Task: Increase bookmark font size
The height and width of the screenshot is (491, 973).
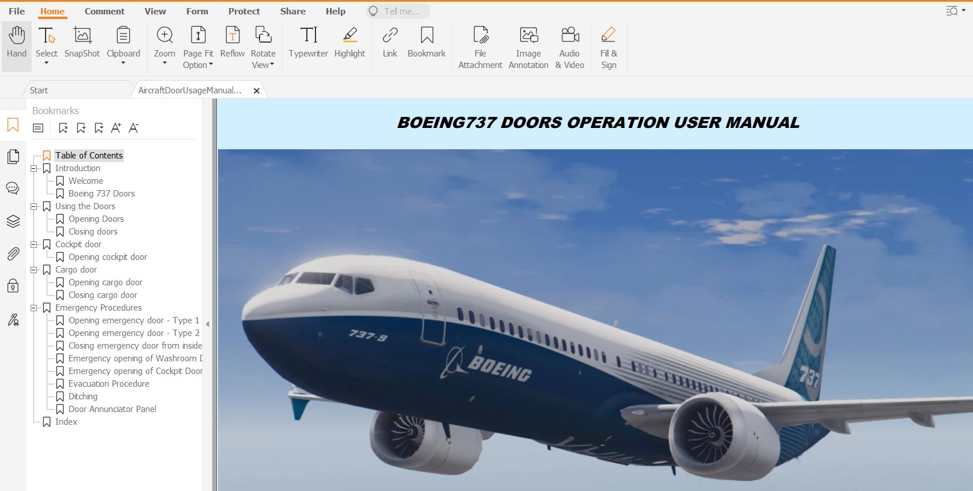Action: 116,128
